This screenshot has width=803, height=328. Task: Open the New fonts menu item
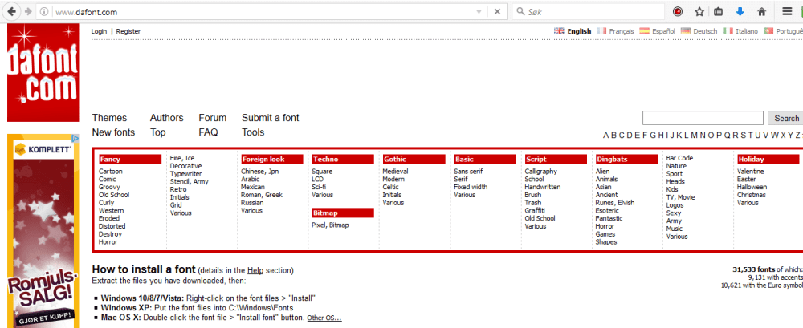click(x=114, y=132)
